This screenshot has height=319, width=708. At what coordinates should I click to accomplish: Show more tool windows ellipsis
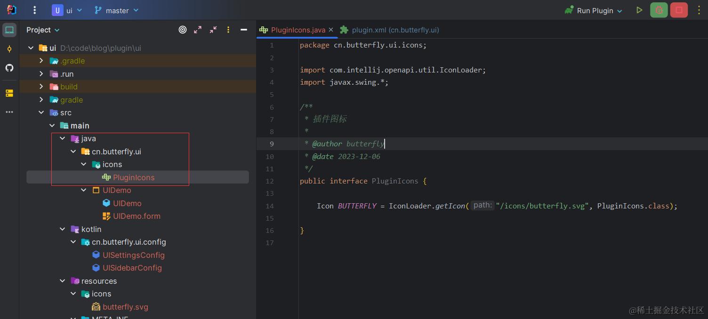point(9,112)
